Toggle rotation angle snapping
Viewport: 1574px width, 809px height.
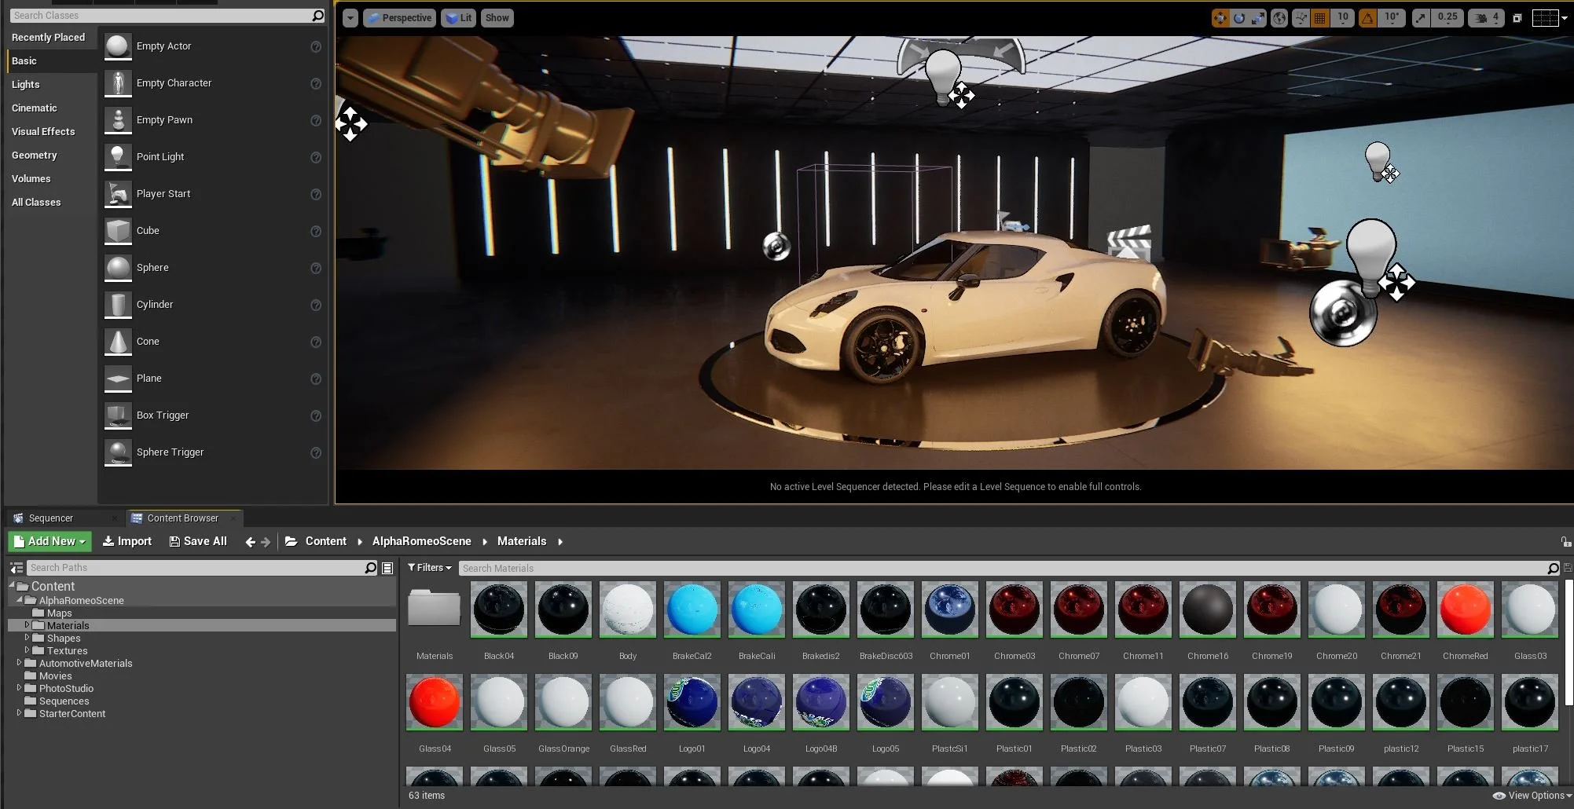pos(1368,18)
